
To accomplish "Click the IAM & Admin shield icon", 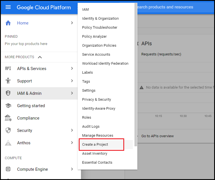I will [x=8, y=93].
